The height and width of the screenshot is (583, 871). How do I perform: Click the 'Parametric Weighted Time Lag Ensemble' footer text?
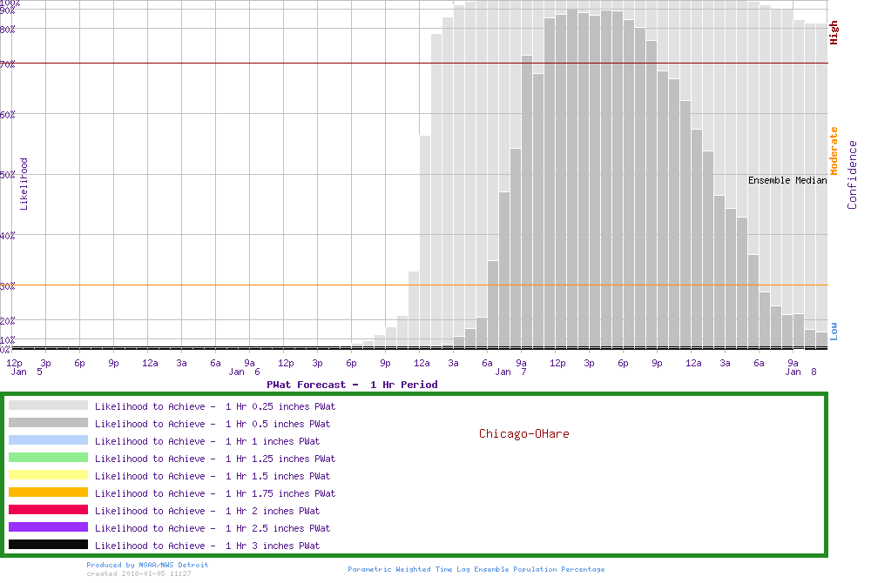(x=476, y=569)
